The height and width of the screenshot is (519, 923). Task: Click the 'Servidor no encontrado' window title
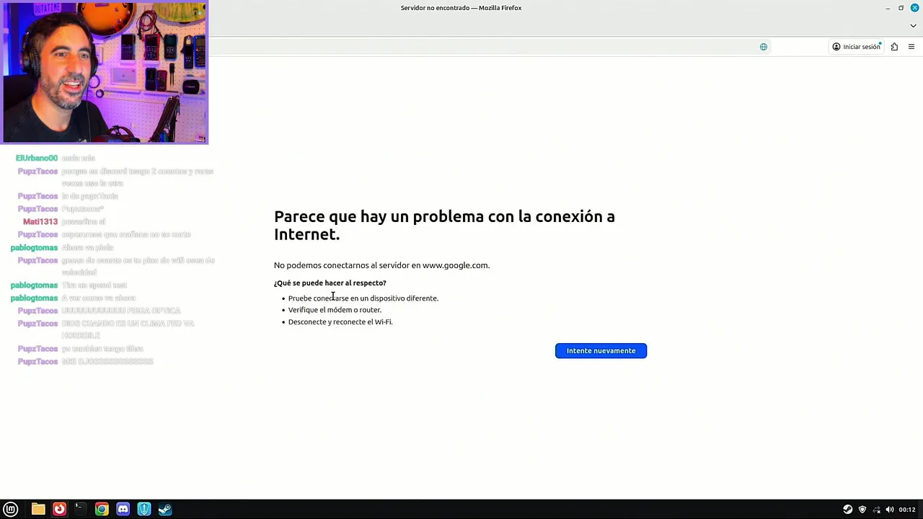[x=461, y=8]
